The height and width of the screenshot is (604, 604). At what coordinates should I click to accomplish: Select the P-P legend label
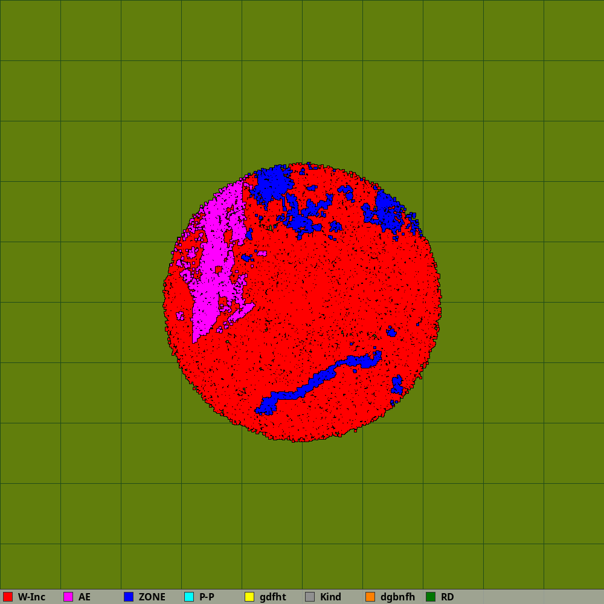[x=207, y=597]
